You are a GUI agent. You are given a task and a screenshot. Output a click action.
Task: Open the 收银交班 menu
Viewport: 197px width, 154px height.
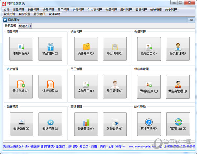pos(10,14)
